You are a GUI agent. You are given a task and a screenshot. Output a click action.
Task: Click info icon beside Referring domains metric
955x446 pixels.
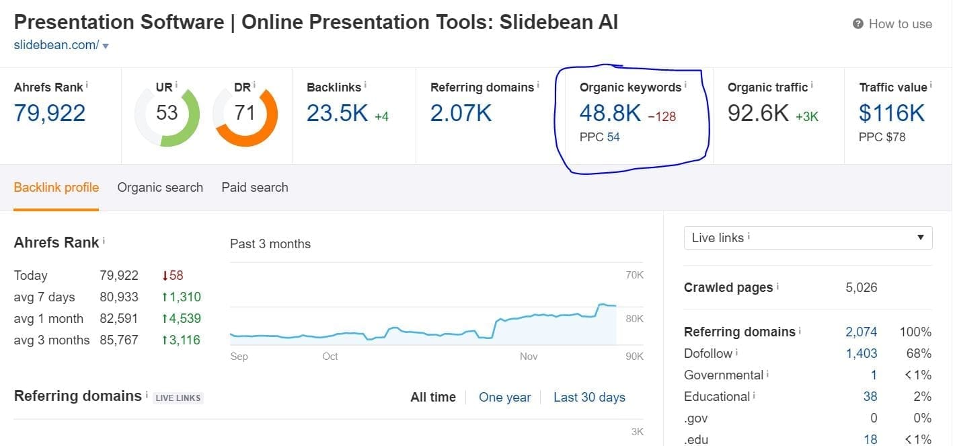538,85
